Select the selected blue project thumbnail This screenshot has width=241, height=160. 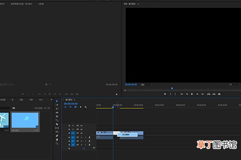pos(25,121)
